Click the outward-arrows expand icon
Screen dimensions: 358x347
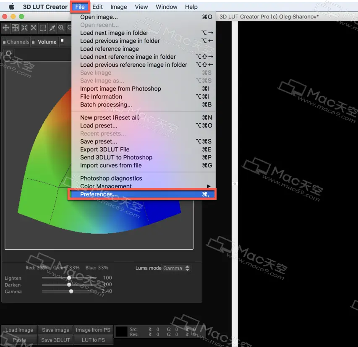point(34,28)
